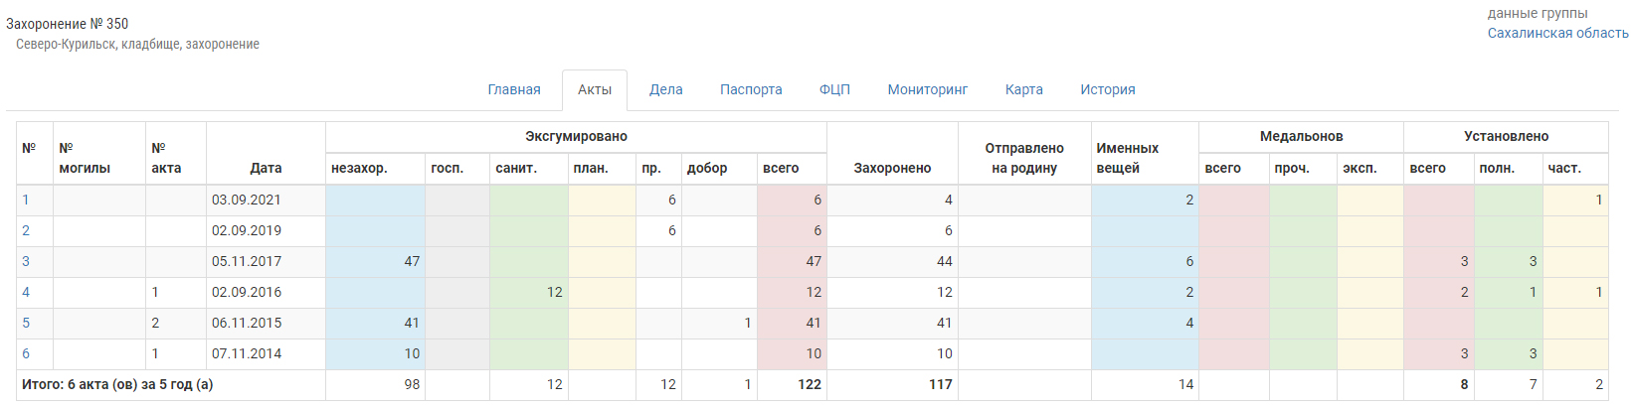Click the Дата column header
1632x406 pixels.
click(x=266, y=168)
